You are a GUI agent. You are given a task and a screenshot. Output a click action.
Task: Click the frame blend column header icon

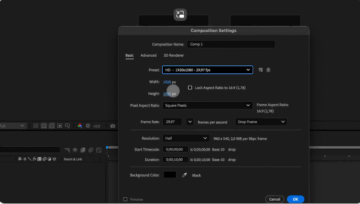tap(39, 159)
